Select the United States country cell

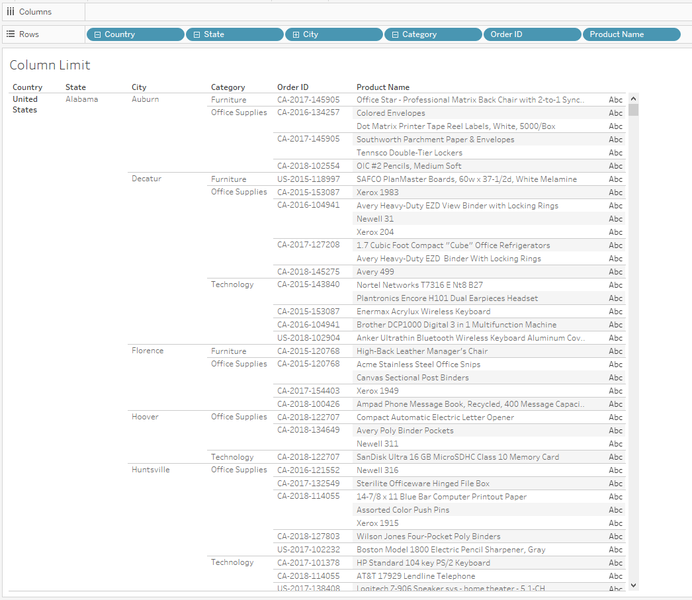(24, 105)
